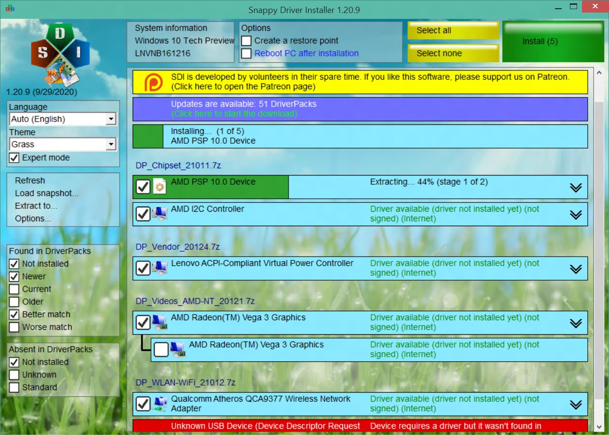This screenshot has width=609, height=435.
Task: Open Options... in the sidebar menu
Action: pyautogui.click(x=33, y=218)
